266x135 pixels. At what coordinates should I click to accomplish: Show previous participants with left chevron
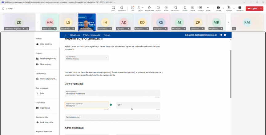coord(38,22)
